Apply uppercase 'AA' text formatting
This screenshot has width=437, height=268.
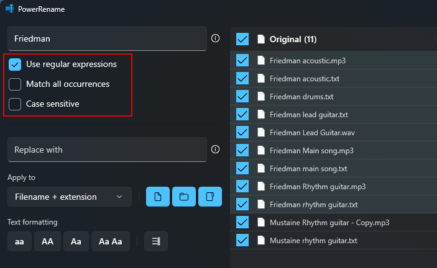pos(47,241)
